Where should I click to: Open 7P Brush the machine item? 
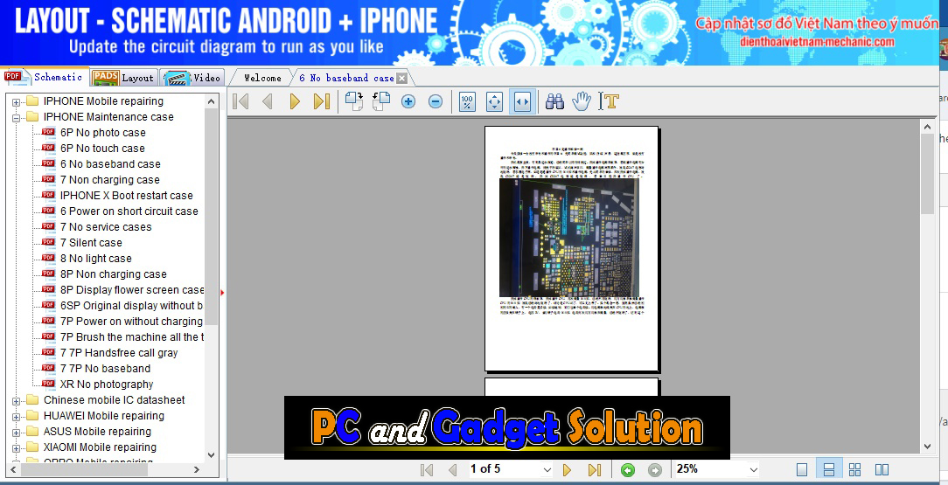(132, 337)
